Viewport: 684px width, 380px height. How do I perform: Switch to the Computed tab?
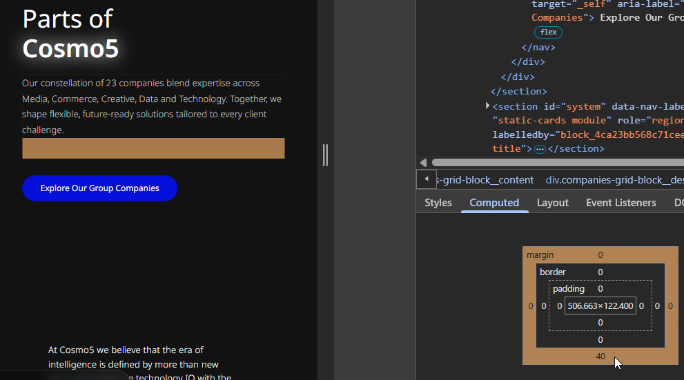(x=494, y=203)
